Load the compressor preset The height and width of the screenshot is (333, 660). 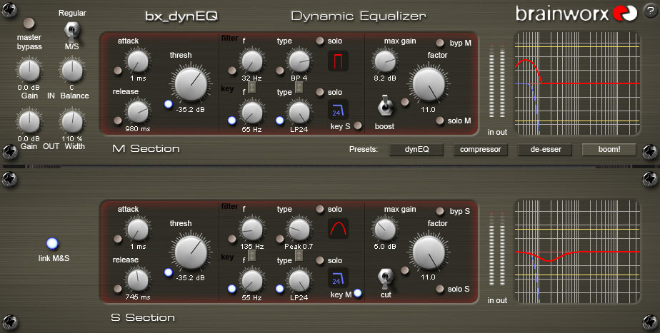coord(480,149)
